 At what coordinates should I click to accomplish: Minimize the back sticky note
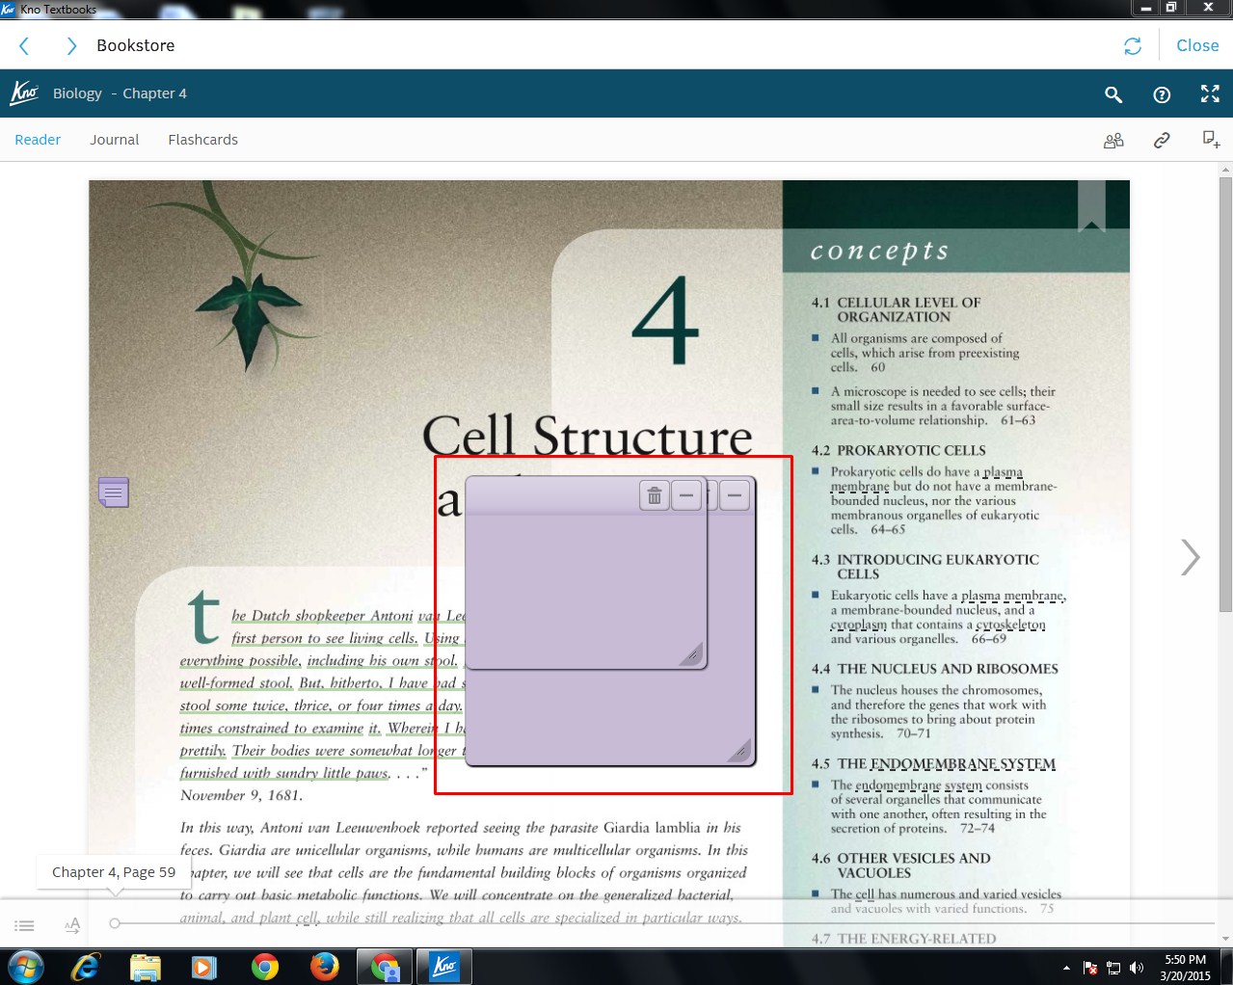click(x=735, y=495)
